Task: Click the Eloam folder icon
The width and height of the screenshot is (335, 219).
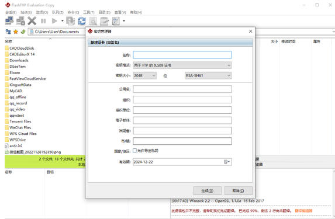Action: click(x=7, y=72)
